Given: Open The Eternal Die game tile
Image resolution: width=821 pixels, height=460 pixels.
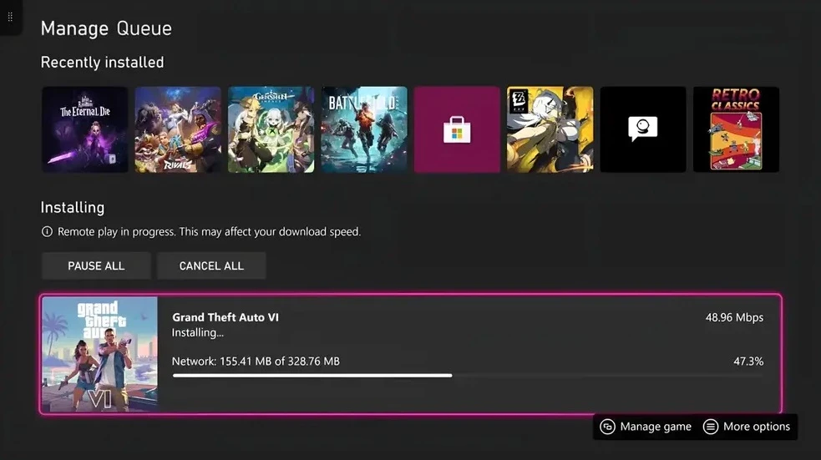Looking at the screenshot, I should click(x=85, y=129).
